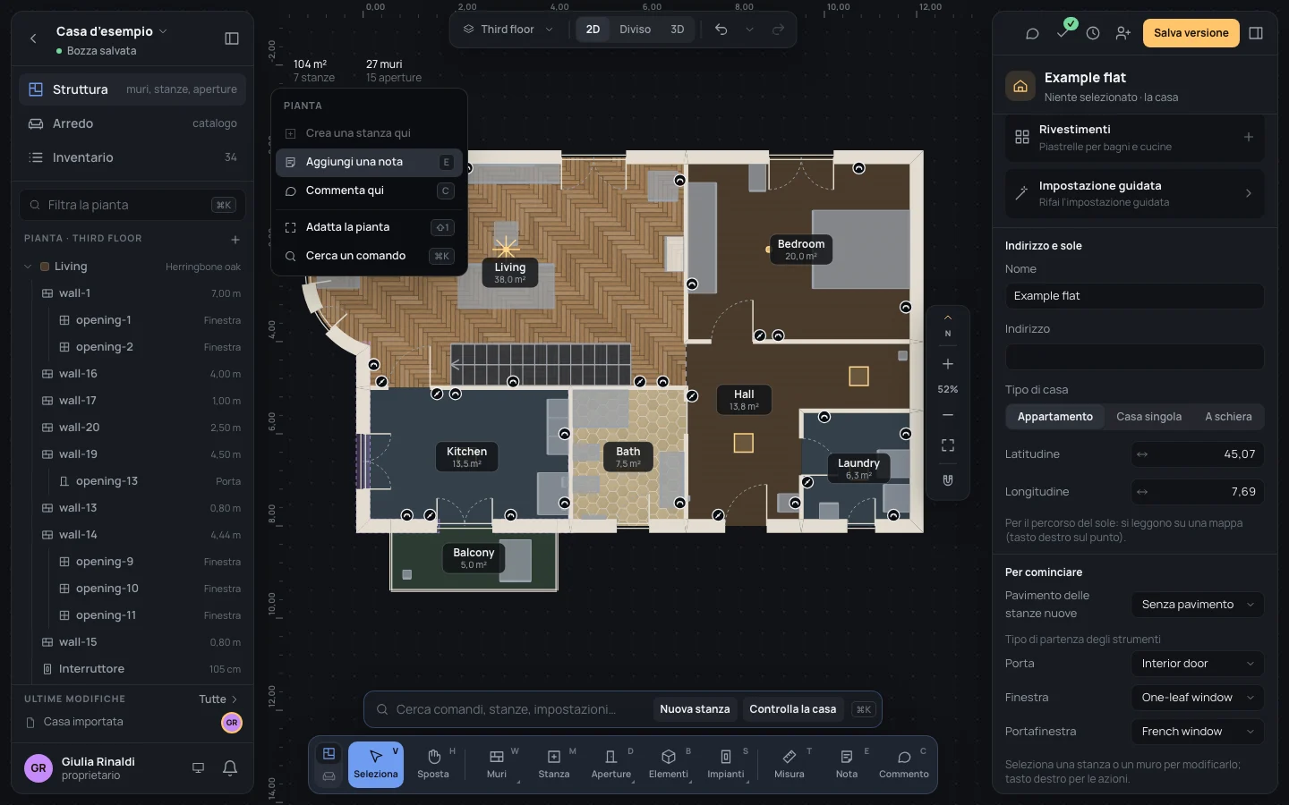Screen dimensions: 1289x805
Task: Open the Portafinestra type dropdown
Action: pyautogui.click(x=1198, y=732)
